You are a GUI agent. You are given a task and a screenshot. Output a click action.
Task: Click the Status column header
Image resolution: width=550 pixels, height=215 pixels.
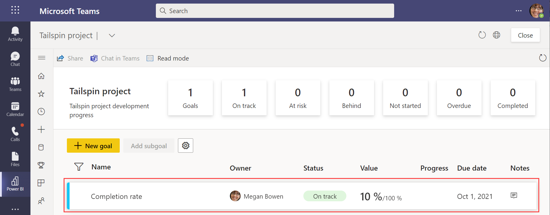313,168
